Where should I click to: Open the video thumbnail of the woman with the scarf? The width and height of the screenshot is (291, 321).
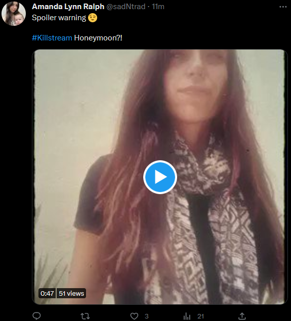(160, 177)
